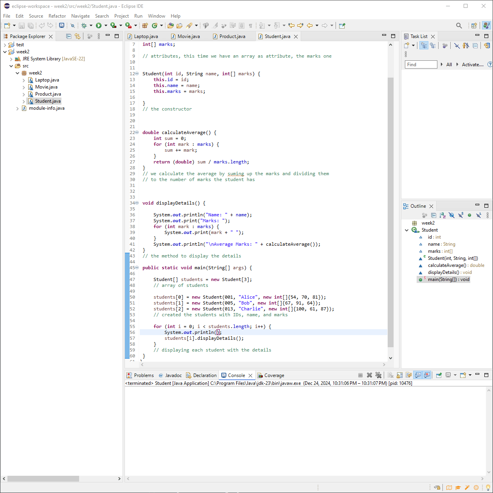Switch to the Problems tab
The height and width of the screenshot is (493, 493).
(x=141, y=375)
